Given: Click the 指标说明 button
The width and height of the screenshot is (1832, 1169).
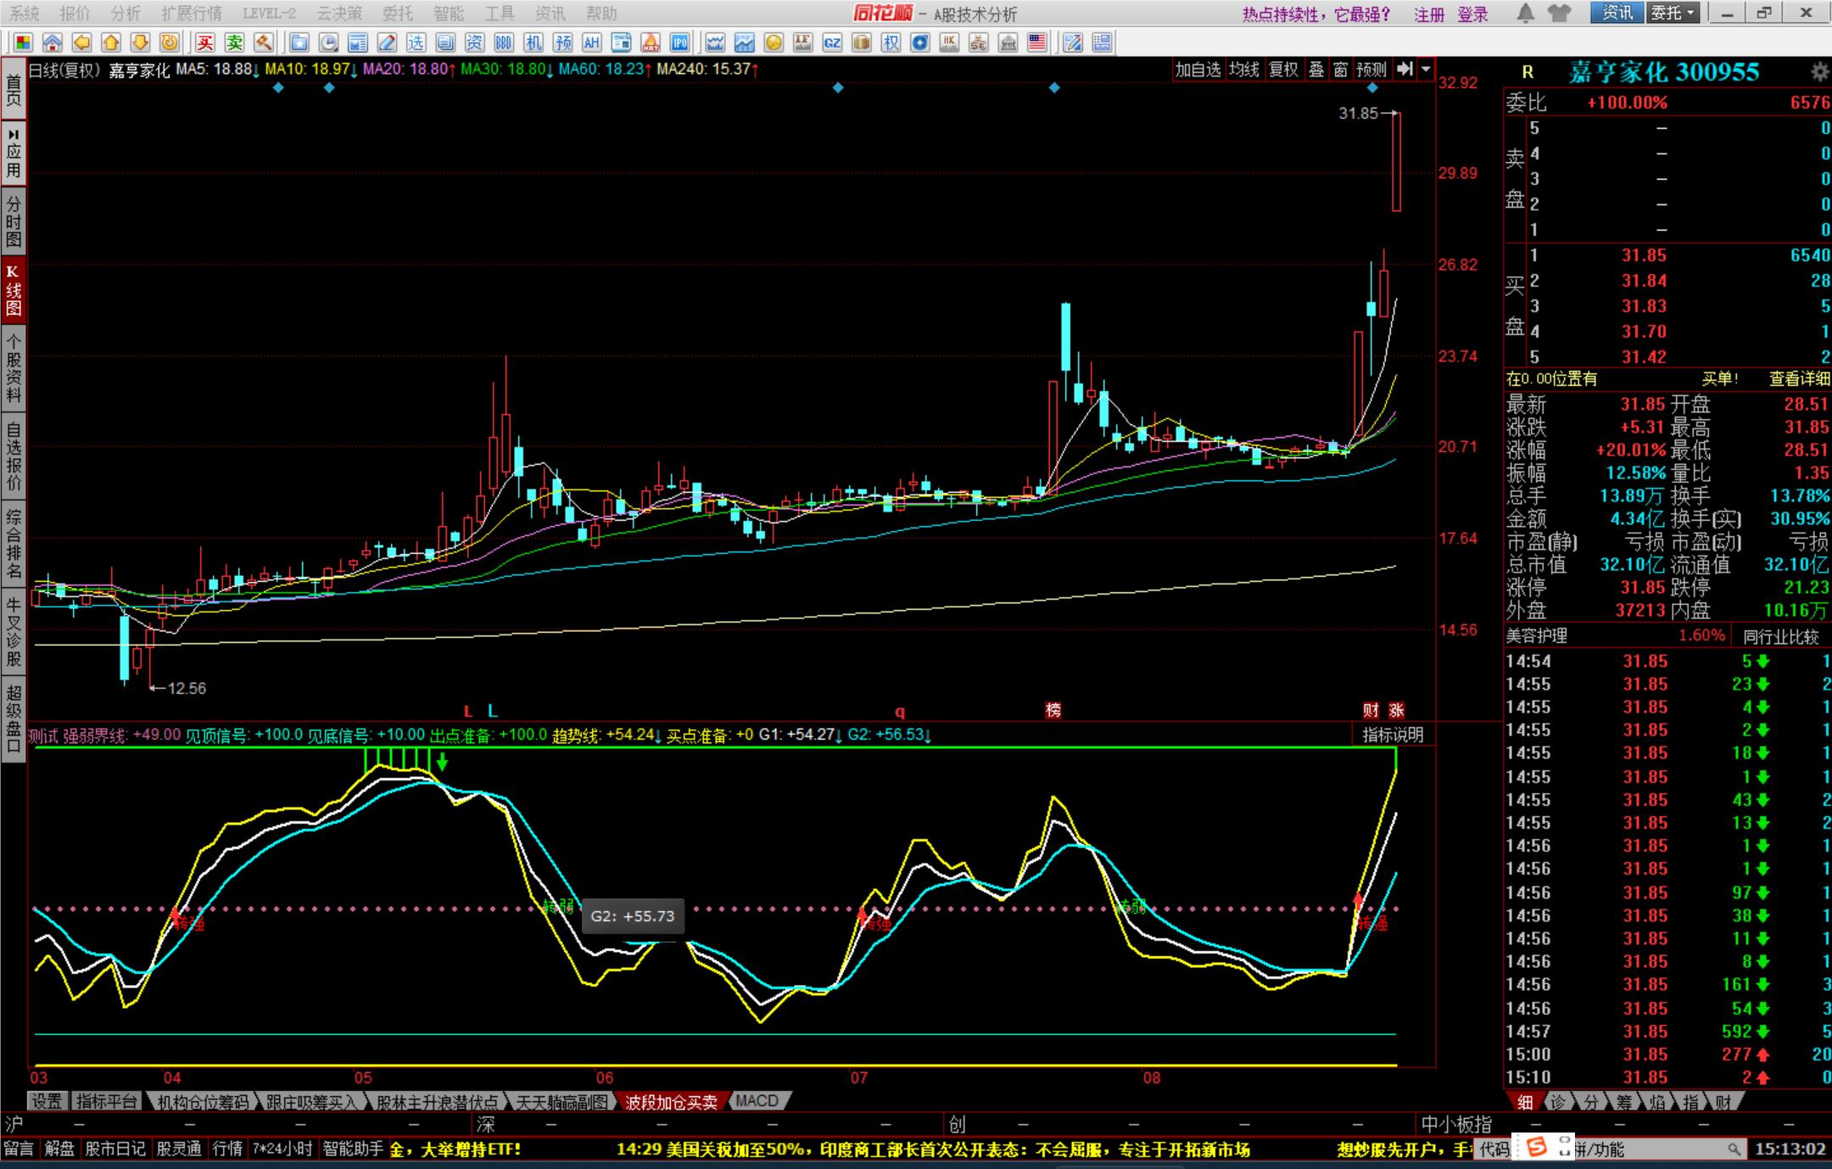Looking at the screenshot, I should tap(1392, 735).
